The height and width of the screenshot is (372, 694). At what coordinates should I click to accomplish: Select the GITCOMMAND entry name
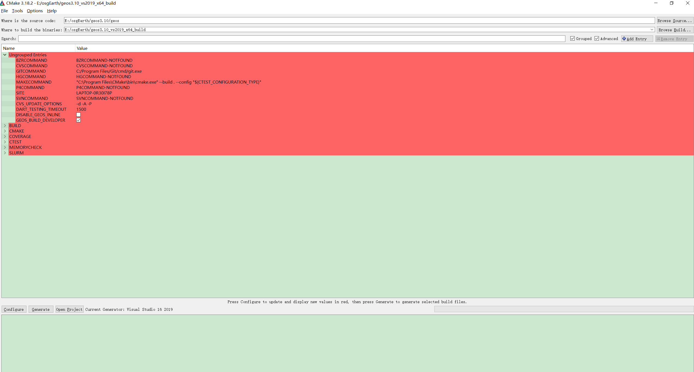point(31,71)
